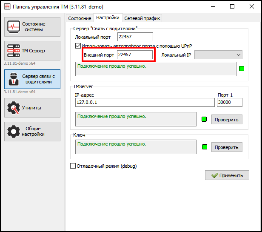Switch to the Состояние tab

pos(80,18)
